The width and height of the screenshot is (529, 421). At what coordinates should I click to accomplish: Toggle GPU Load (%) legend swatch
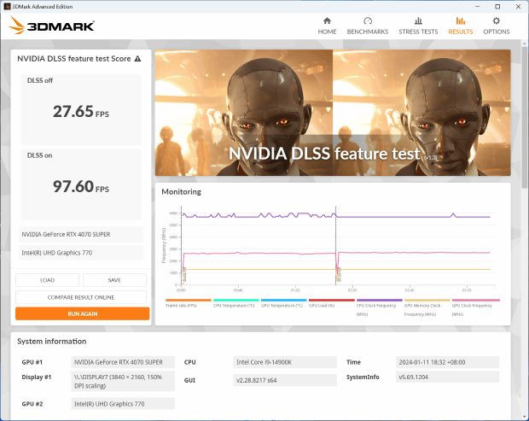point(331,300)
